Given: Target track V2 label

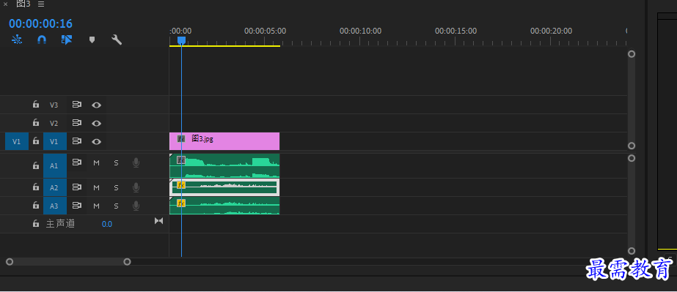Looking at the screenshot, I should [x=54, y=123].
